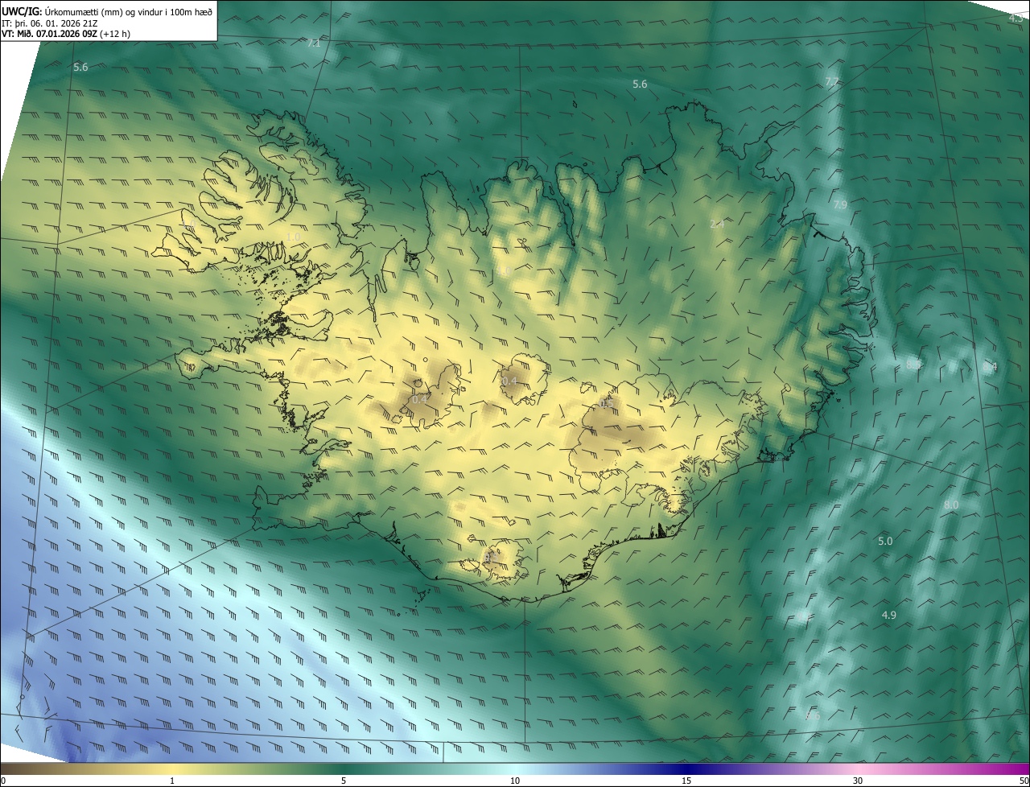Select the 2.4 value over northeast Iceland
1030x787 pixels.
717,224
